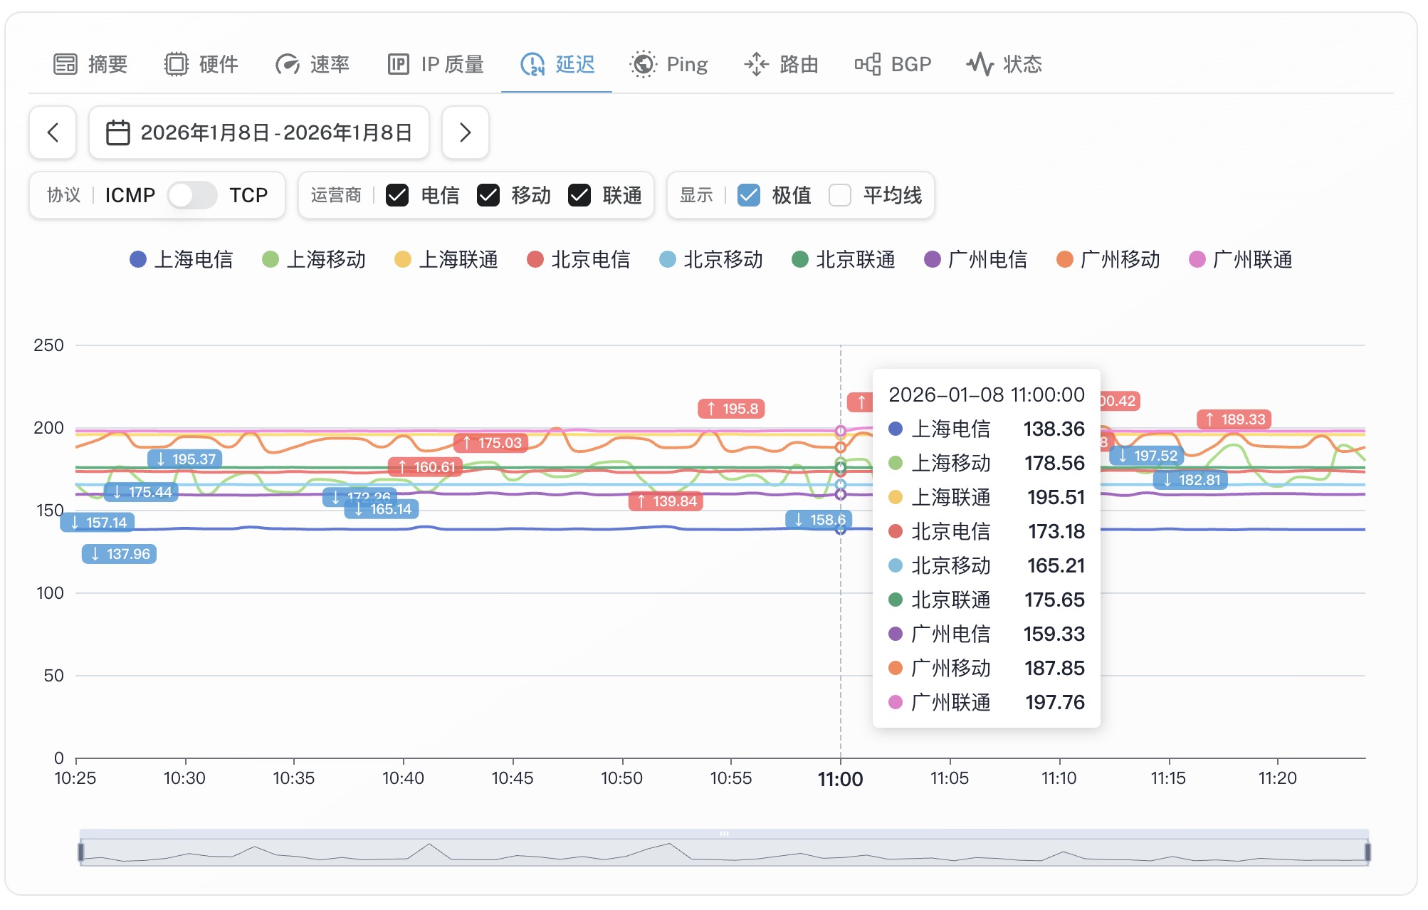Image resolution: width=1428 pixels, height=910 pixels.
Task: Disable the 移动 operator checkbox
Action: (488, 194)
